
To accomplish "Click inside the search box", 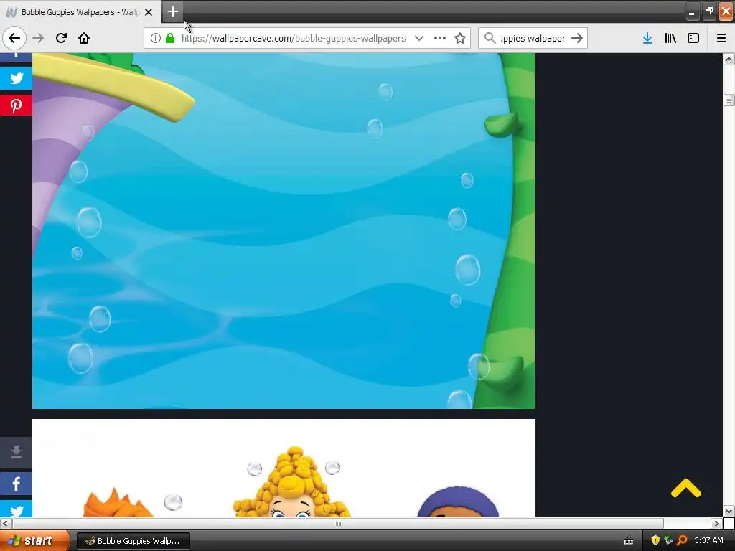I will (533, 39).
